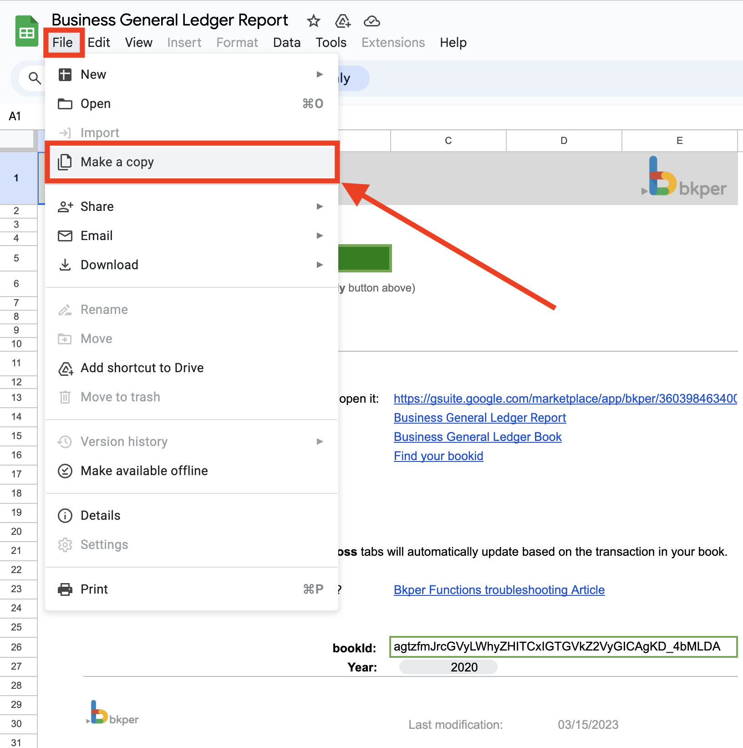Viewport: 743px width, 748px height.
Task: Click the Download icon
Action: point(65,265)
